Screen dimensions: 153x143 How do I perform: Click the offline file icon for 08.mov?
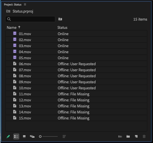point(15,76)
